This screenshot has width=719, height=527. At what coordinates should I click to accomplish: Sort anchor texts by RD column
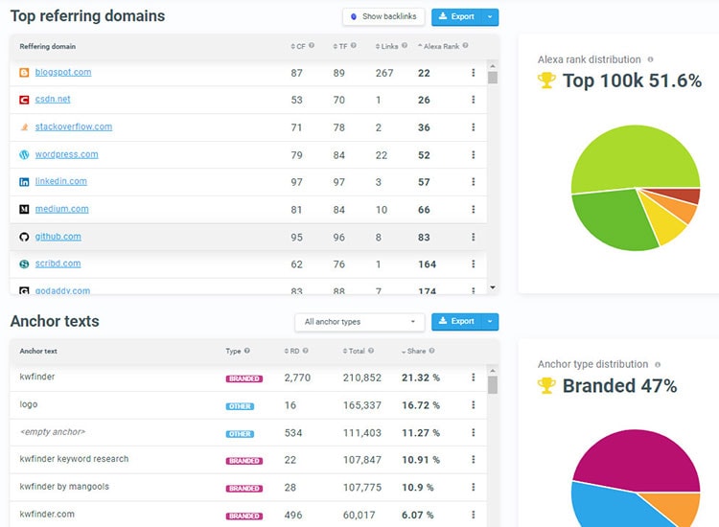tap(292, 351)
